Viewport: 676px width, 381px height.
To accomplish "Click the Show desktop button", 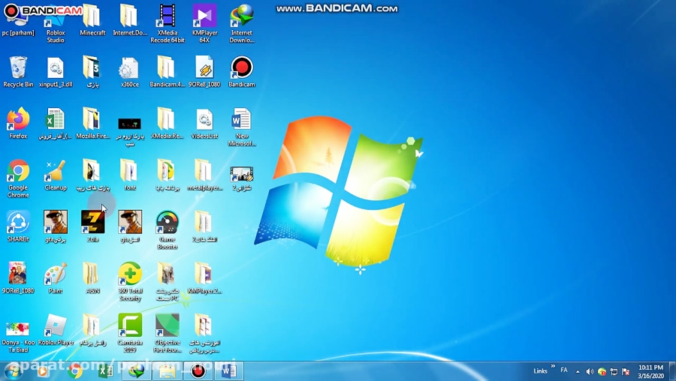I will point(672,371).
